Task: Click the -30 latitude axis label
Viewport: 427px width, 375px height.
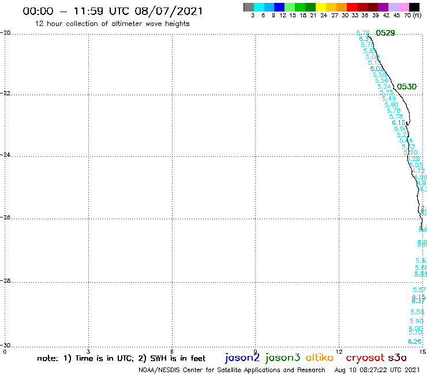Action: point(5,345)
